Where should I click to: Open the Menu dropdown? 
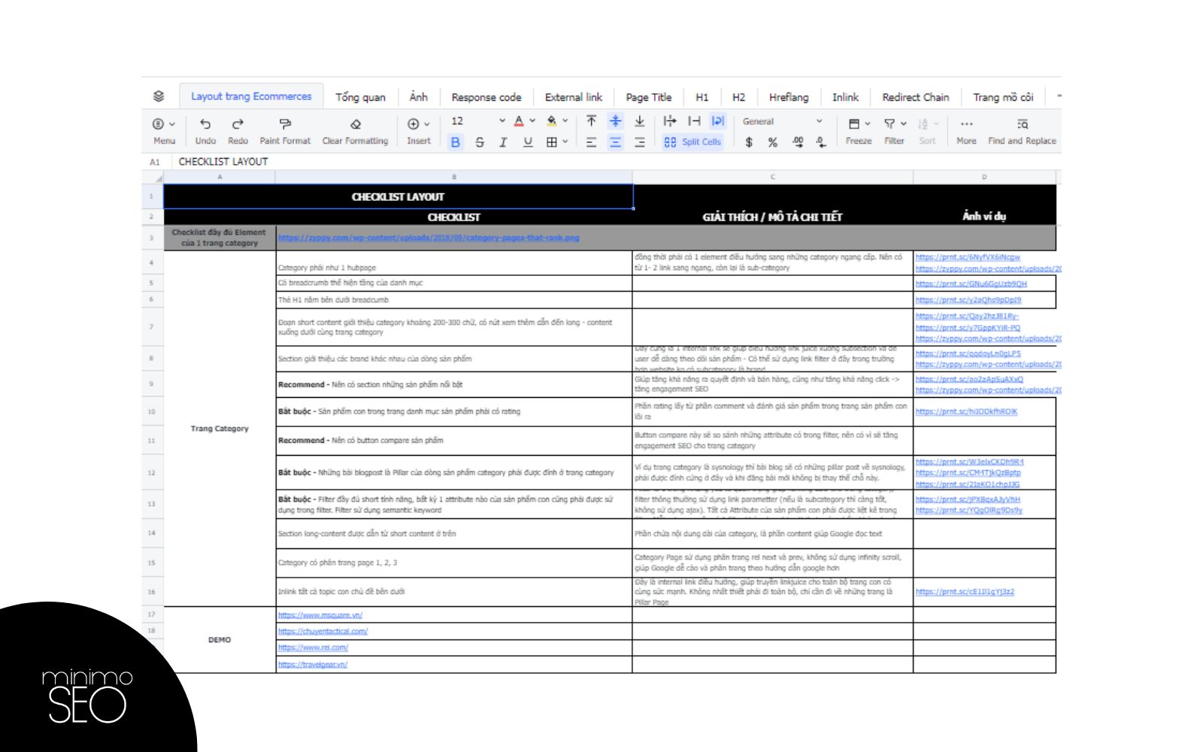[164, 132]
